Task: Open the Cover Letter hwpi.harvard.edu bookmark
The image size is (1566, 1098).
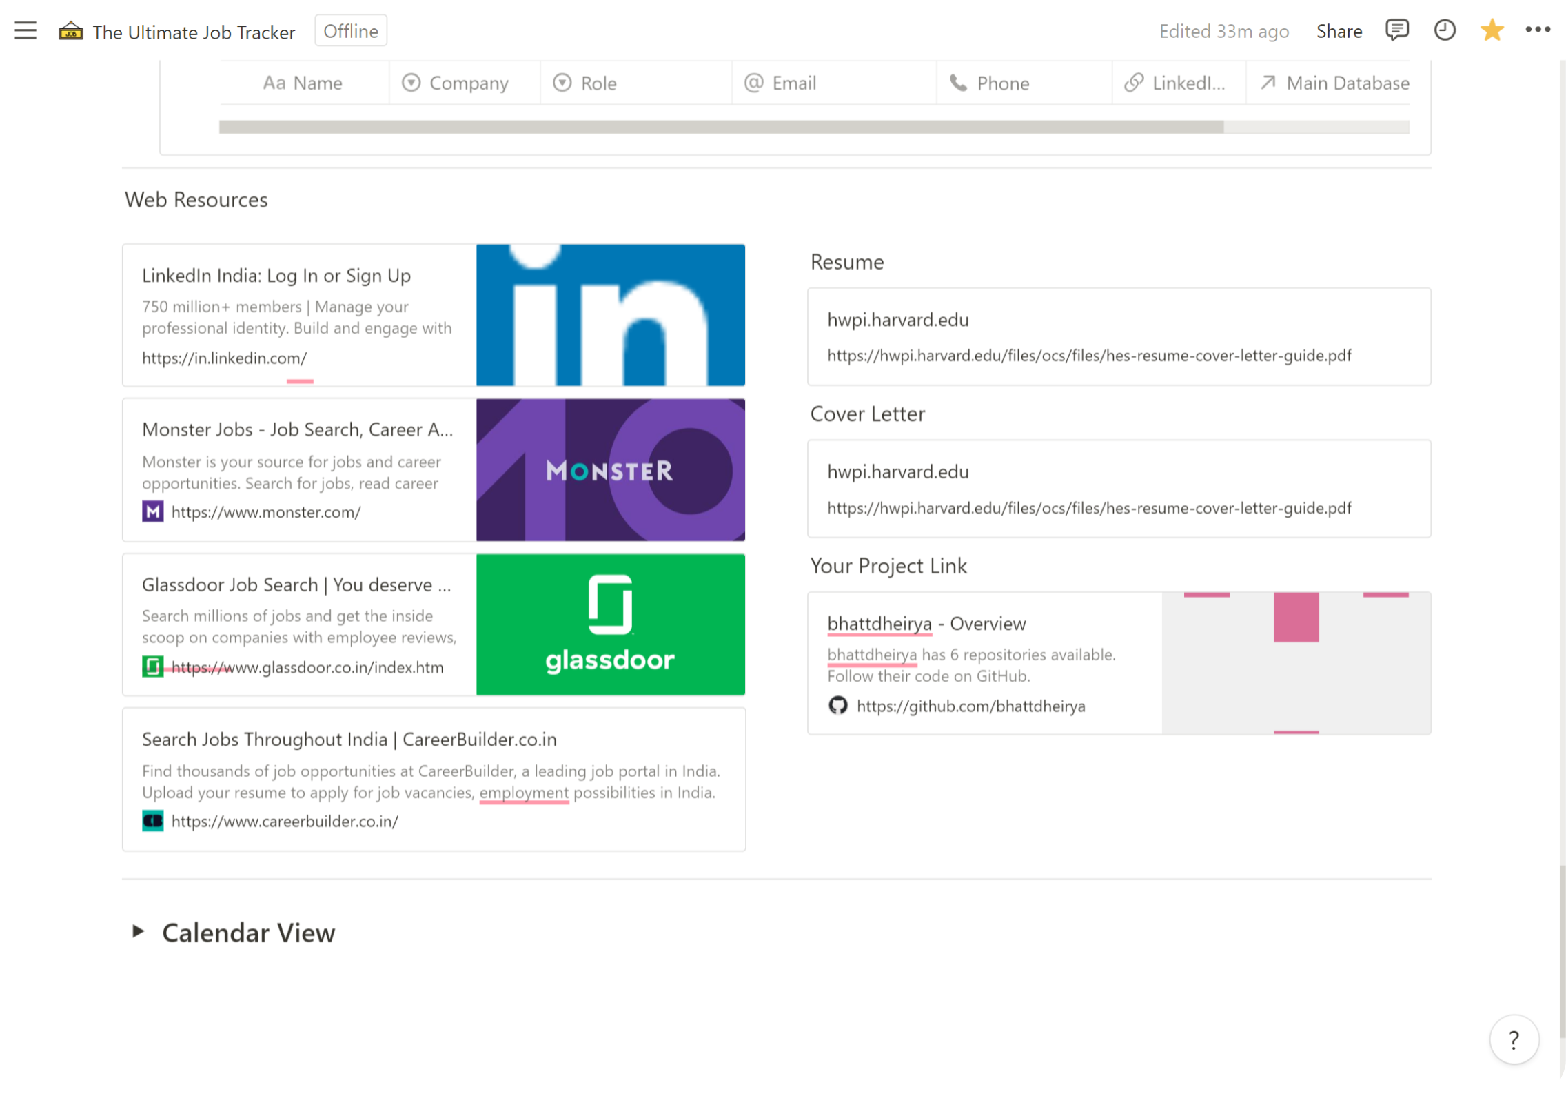Action: (1119, 489)
